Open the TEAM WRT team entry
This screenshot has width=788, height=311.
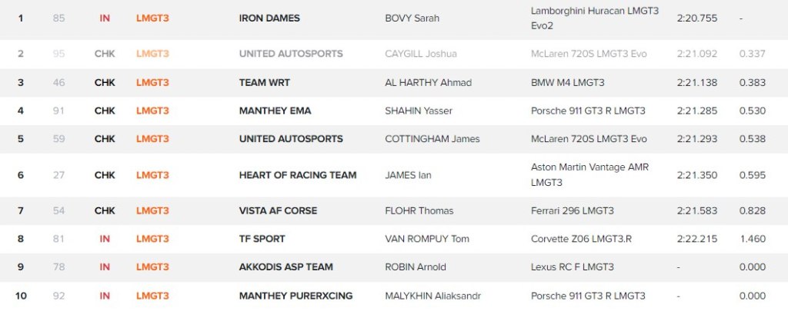pyautogui.click(x=265, y=82)
